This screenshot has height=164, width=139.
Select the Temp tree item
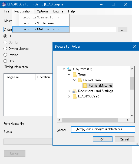[x=82, y=75]
